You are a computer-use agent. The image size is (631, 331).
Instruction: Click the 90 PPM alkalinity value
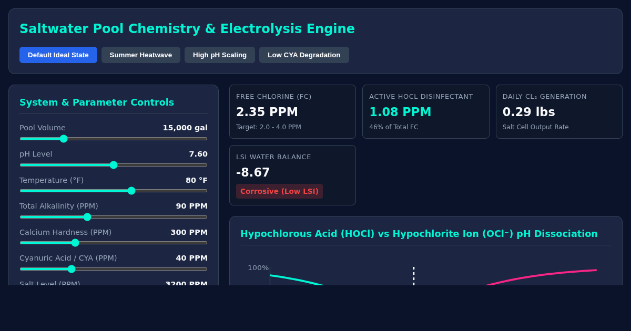coord(192,206)
